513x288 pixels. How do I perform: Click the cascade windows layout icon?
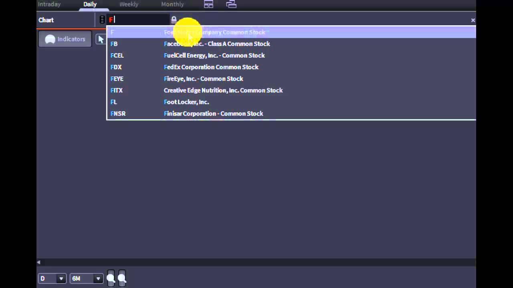pyautogui.click(x=231, y=4)
